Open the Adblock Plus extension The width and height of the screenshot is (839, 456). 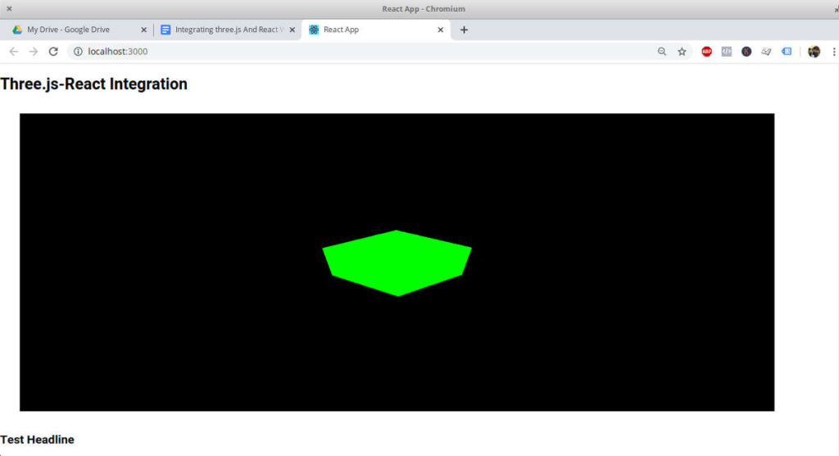click(x=706, y=52)
